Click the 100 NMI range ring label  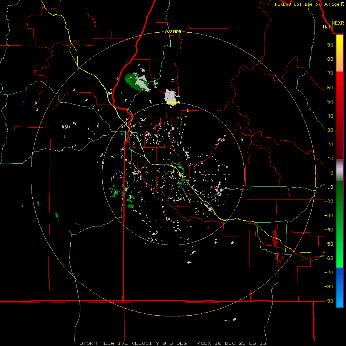click(x=173, y=31)
